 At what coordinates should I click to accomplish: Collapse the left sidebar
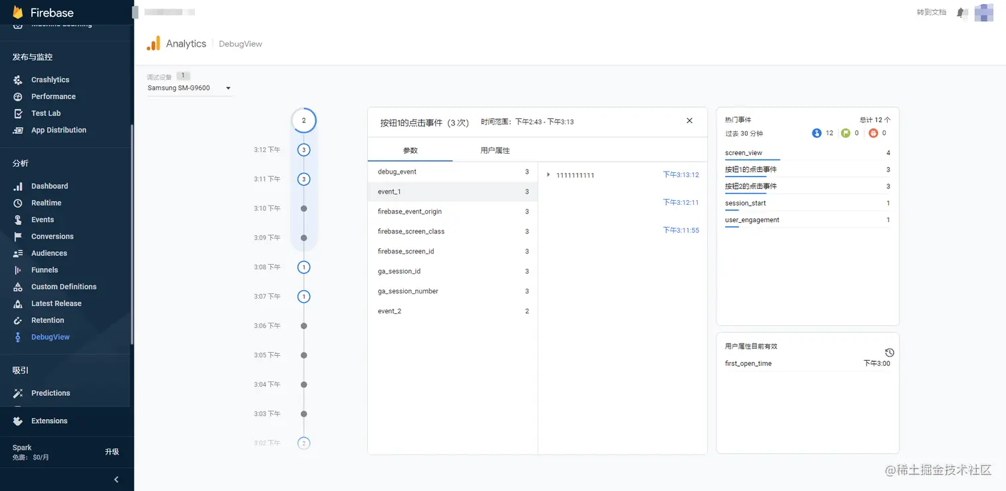(x=116, y=479)
